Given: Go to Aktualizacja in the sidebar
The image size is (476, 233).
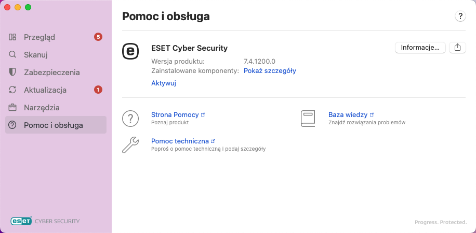Looking at the screenshot, I should (45, 90).
